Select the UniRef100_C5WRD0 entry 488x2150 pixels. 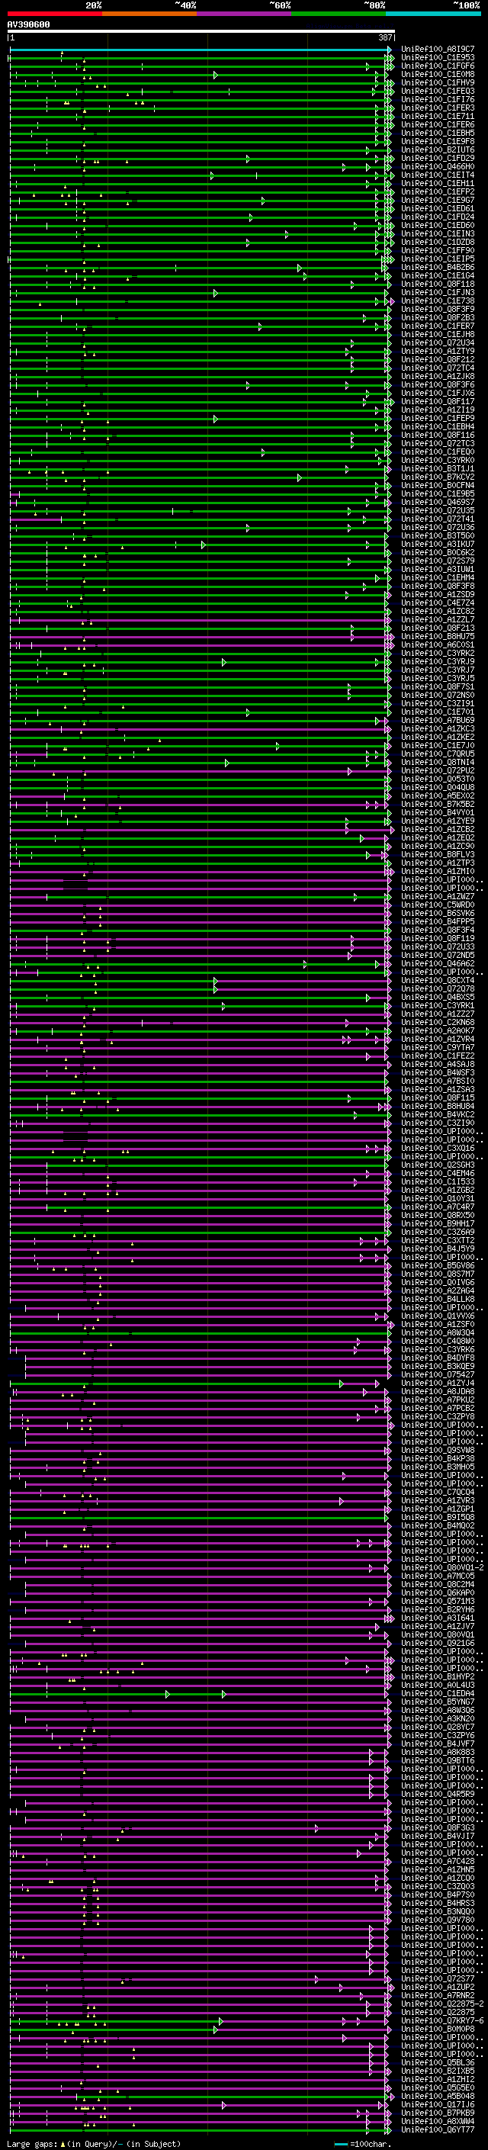(438, 905)
